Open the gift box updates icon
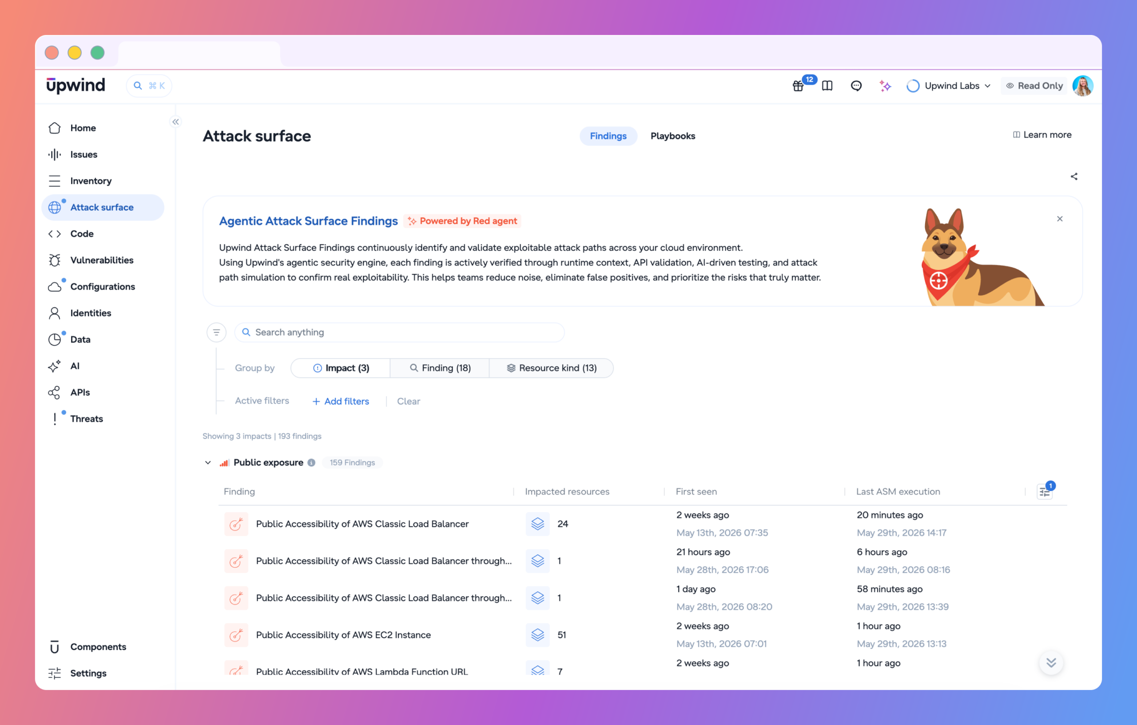The width and height of the screenshot is (1137, 725). point(798,86)
